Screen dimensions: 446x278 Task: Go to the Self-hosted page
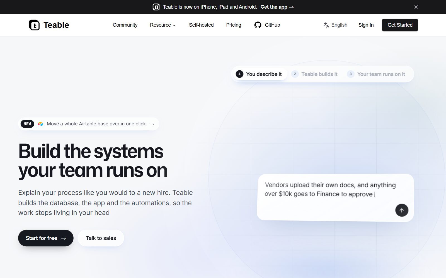(201, 25)
